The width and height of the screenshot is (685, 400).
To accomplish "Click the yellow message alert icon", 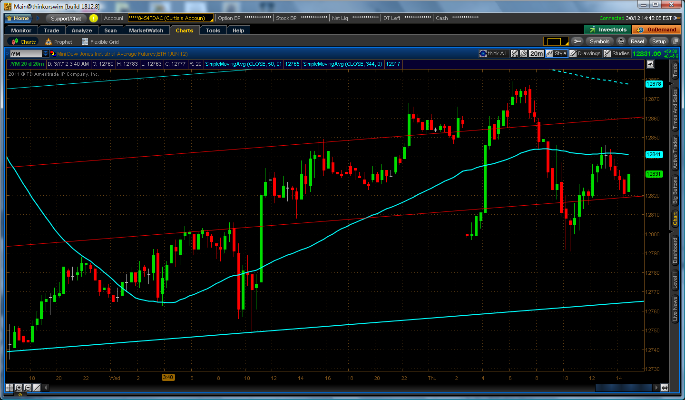I will point(94,18).
